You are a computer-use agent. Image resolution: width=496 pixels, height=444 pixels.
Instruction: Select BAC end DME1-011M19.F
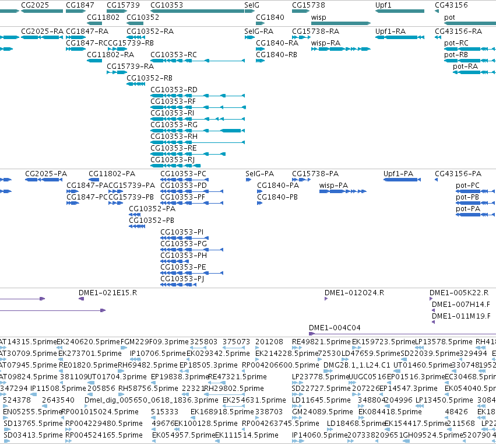click(434, 322)
